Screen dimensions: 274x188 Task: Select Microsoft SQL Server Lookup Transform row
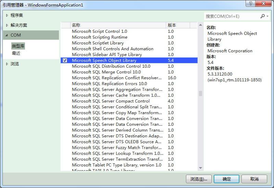129,153
